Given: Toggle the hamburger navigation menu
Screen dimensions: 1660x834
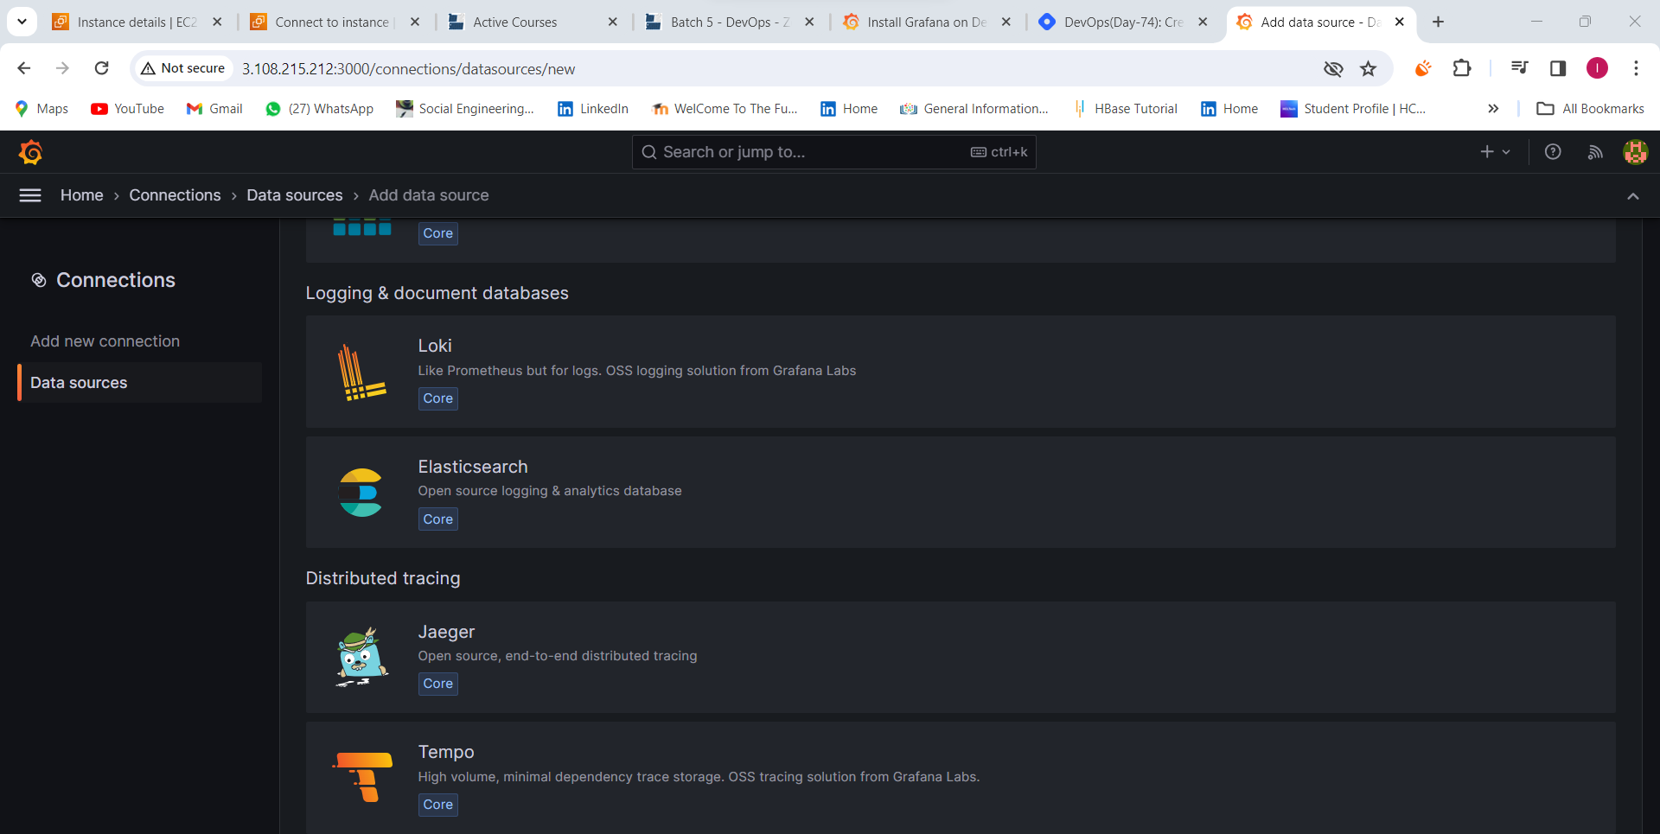Looking at the screenshot, I should [30, 195].
